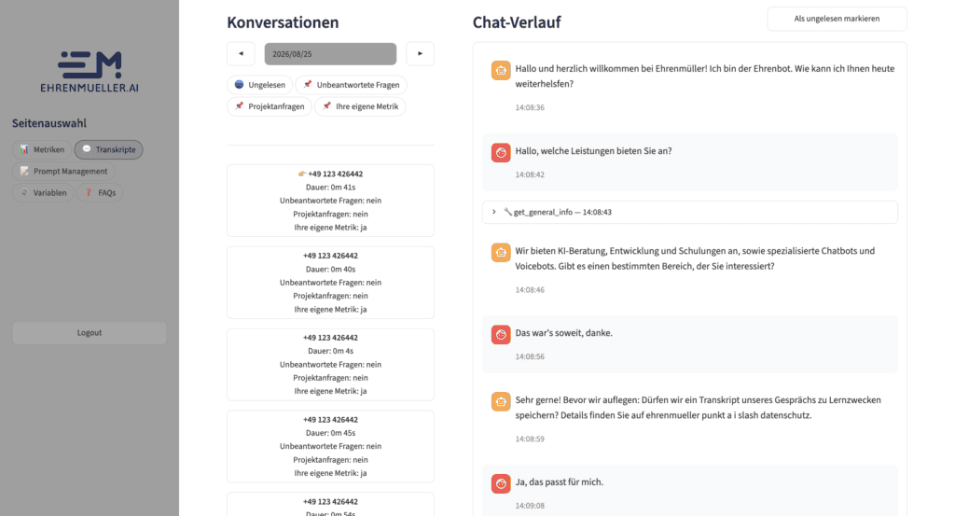Click the timestamp 14:08:59

point(530,439)
